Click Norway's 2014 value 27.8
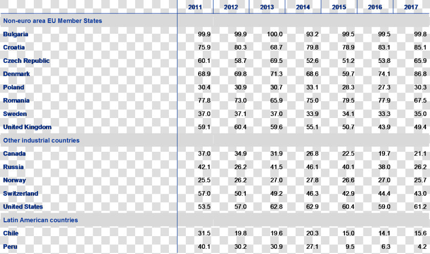This screenshot has width=430, height=254. [x=312, y=180]
